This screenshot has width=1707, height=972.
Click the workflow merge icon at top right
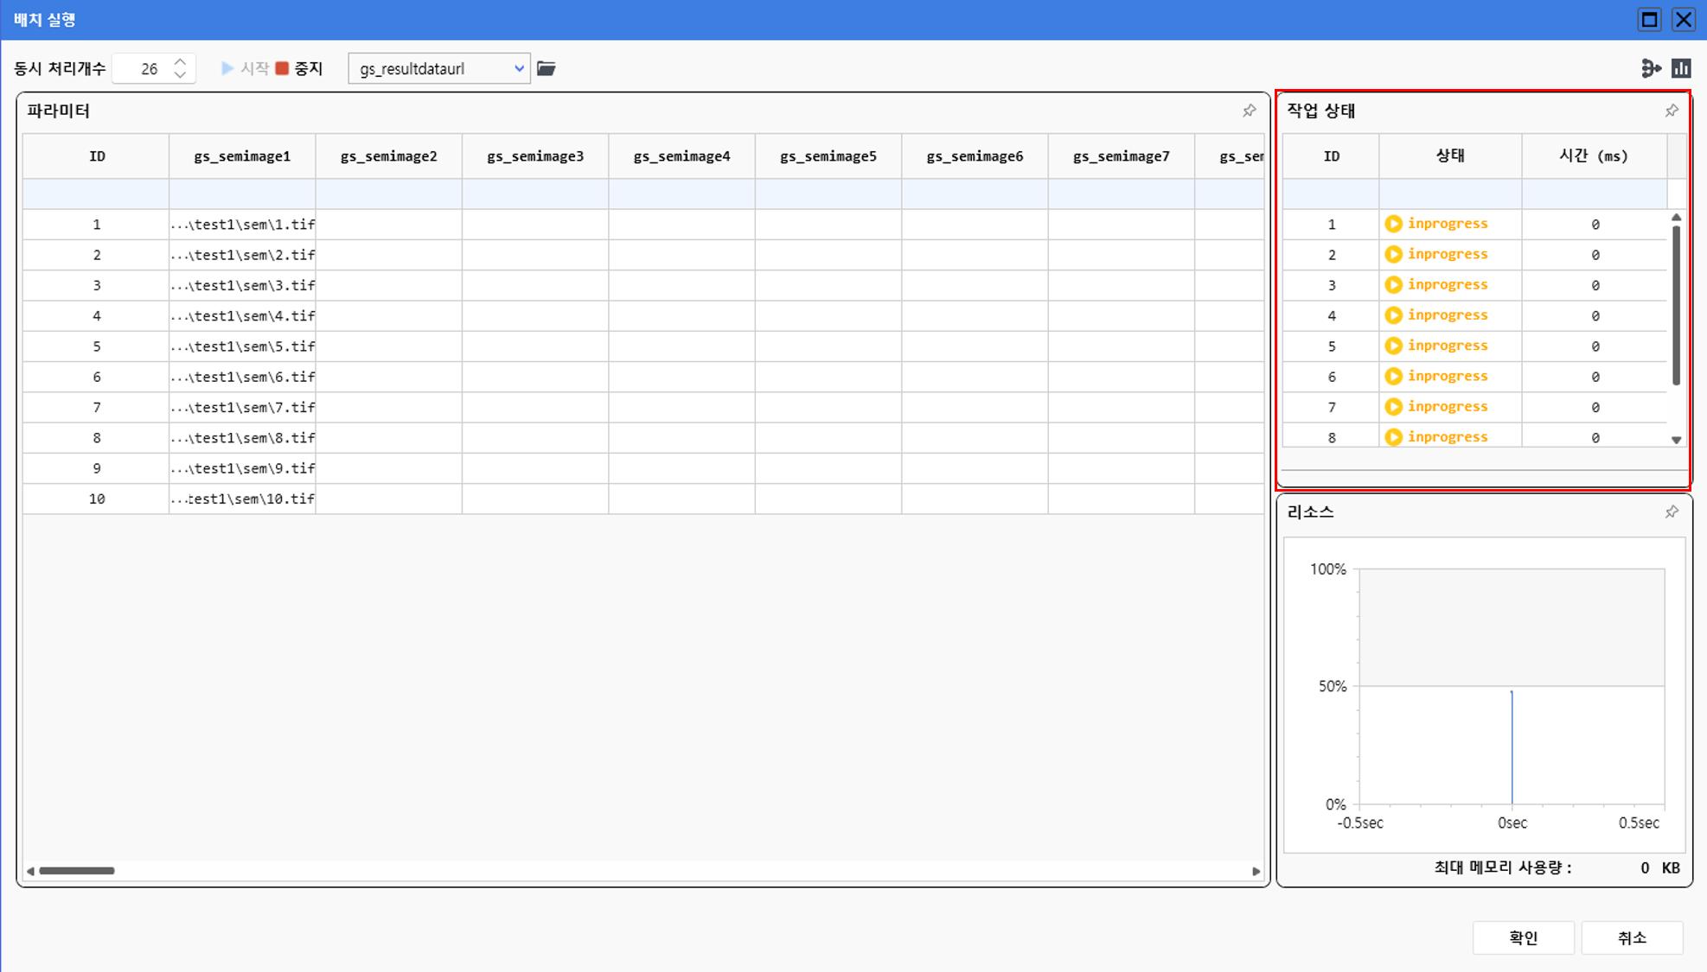[1651, 68]
